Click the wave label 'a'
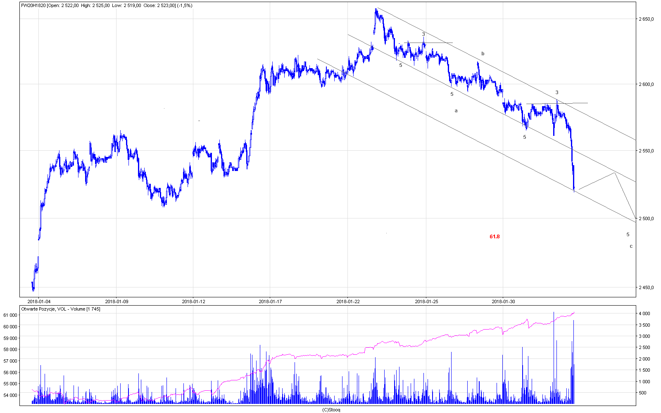This screenshot has width=661, height=413. 456,111
